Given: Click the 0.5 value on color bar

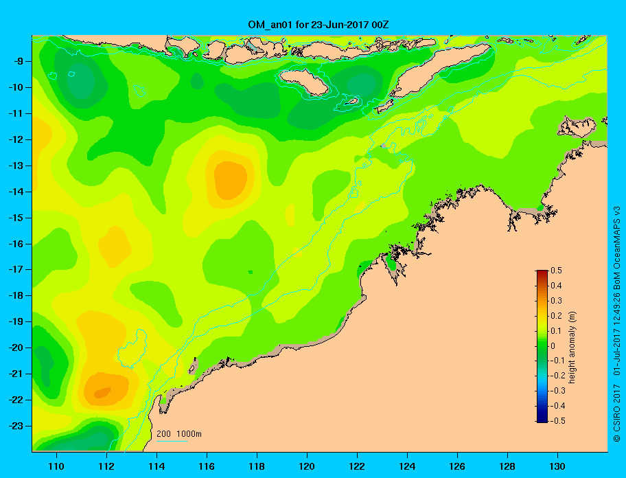Looking at the screenshot, I should coord(557,271).
